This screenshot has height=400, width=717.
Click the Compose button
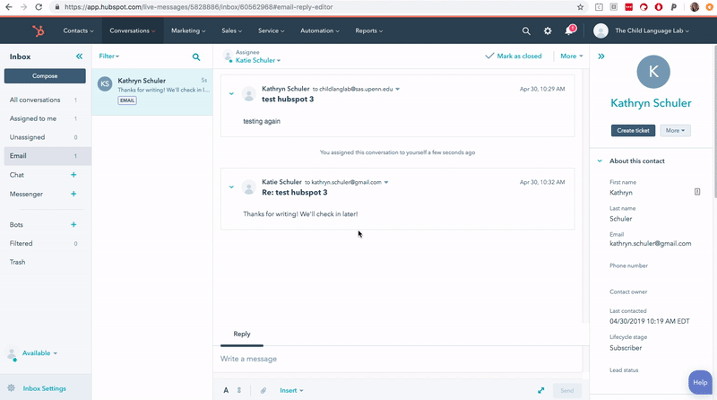[45, 76]
